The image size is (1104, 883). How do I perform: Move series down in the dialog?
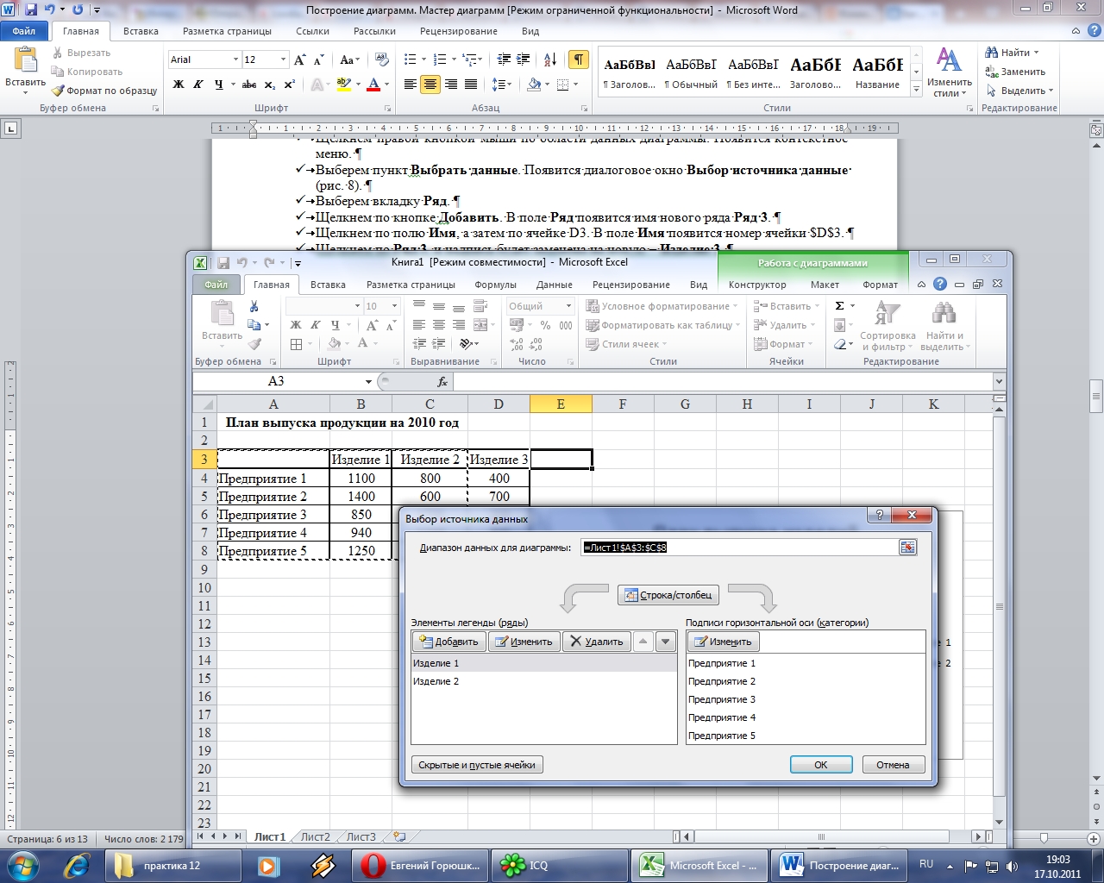[665, 642]
